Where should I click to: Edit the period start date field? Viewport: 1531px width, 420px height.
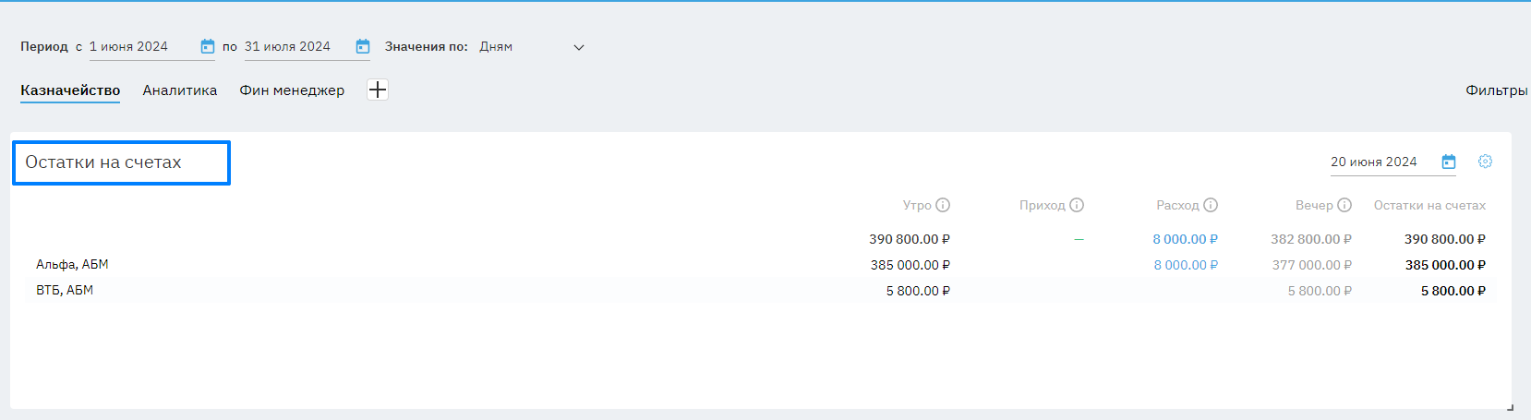point(140,46)
